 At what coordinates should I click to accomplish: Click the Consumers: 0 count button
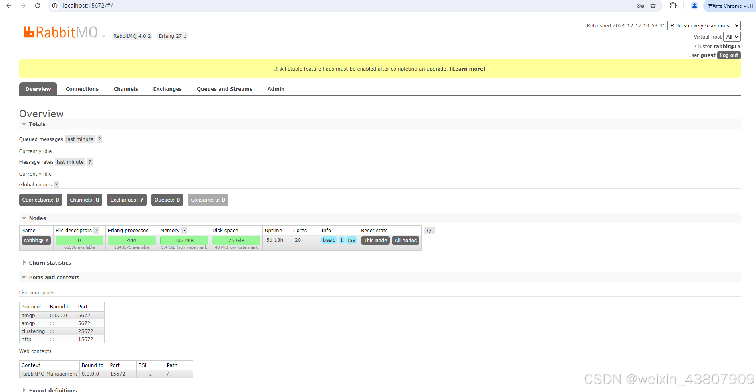pyautogui.click(x=208, y=200)
